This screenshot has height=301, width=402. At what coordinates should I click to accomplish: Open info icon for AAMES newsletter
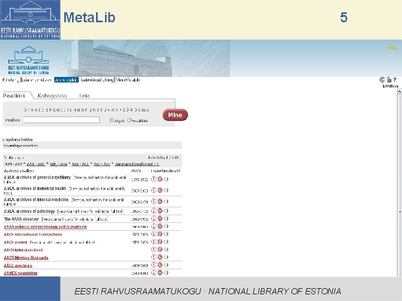point(154,273)
